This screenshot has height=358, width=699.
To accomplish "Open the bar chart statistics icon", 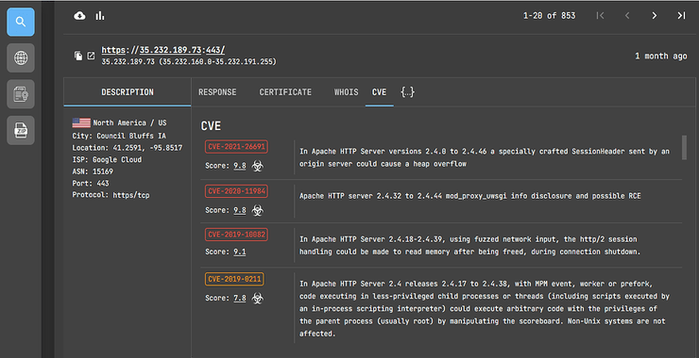I will coord(100,16).
